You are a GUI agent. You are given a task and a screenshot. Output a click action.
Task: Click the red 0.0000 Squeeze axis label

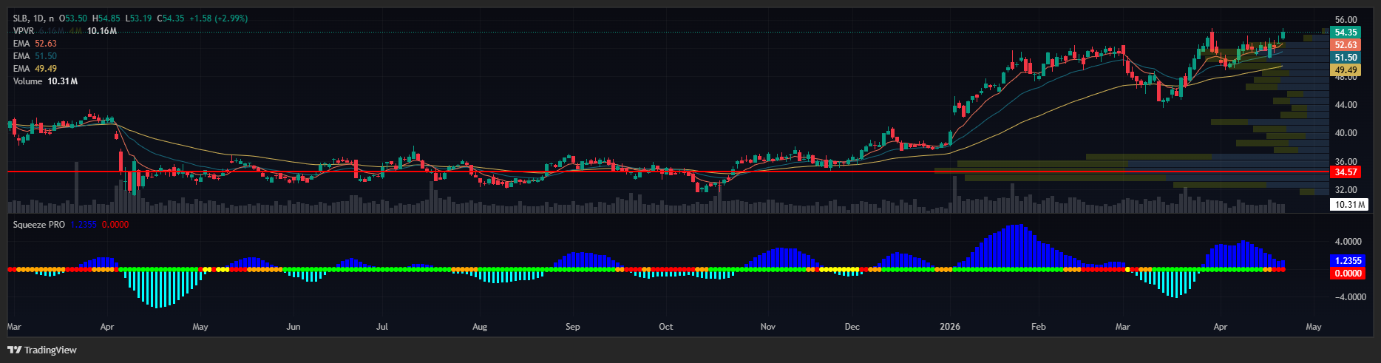click(x=1348, y=274)
